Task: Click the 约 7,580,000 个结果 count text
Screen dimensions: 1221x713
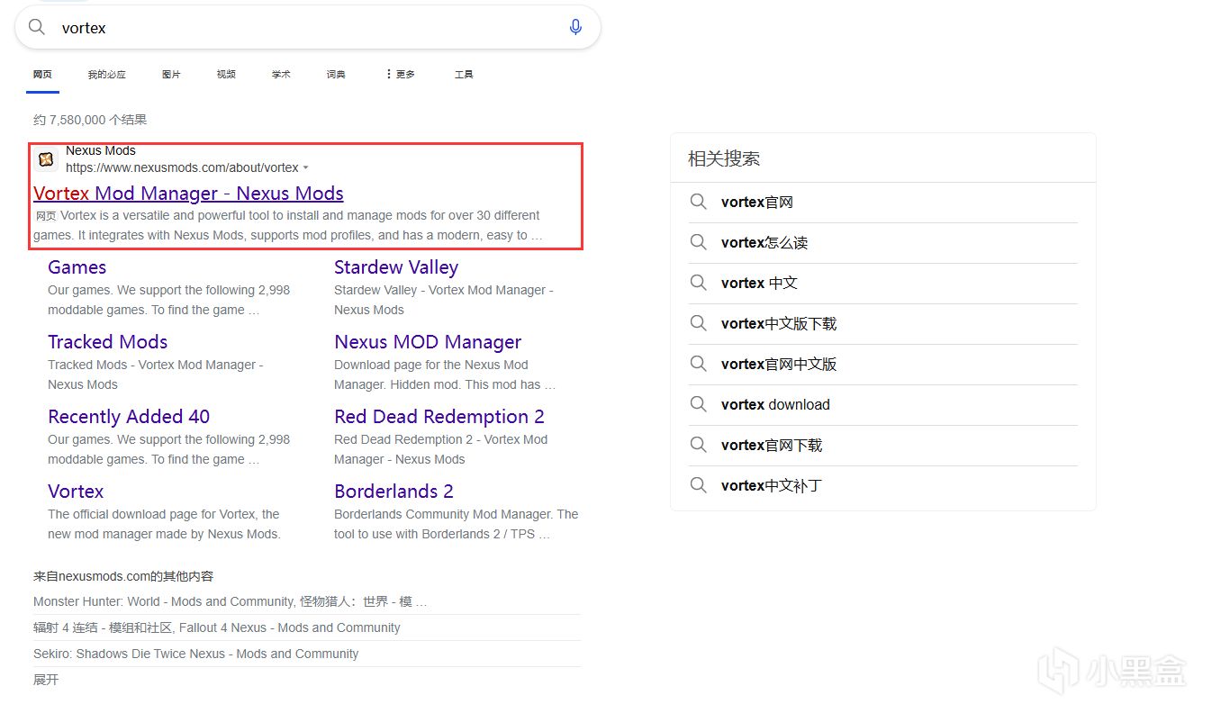Action: click(x=90, y=120)
